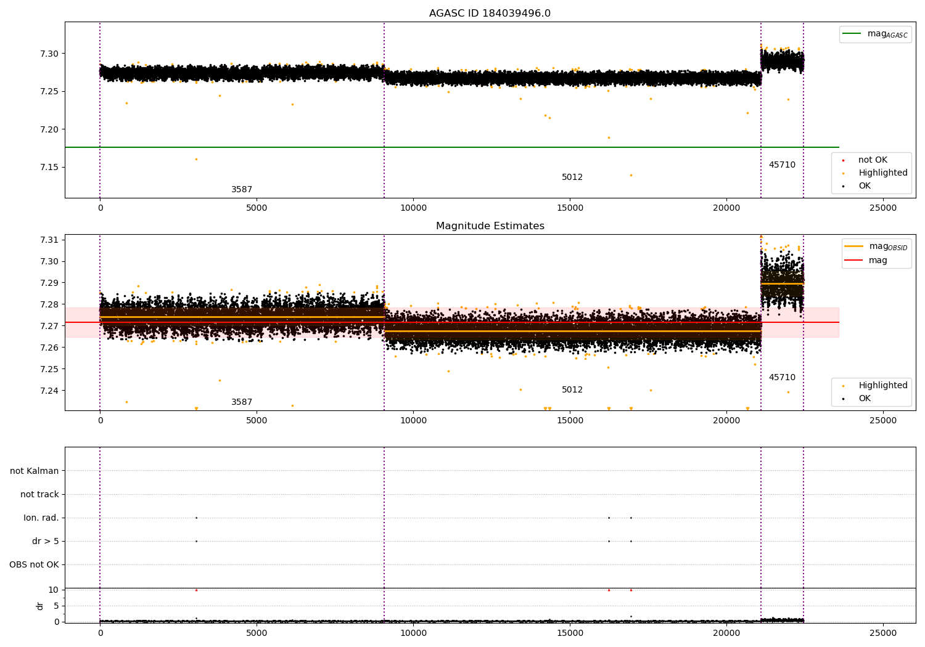
Task: Click the red 'mag' legend entry
Action: (866, 261)
